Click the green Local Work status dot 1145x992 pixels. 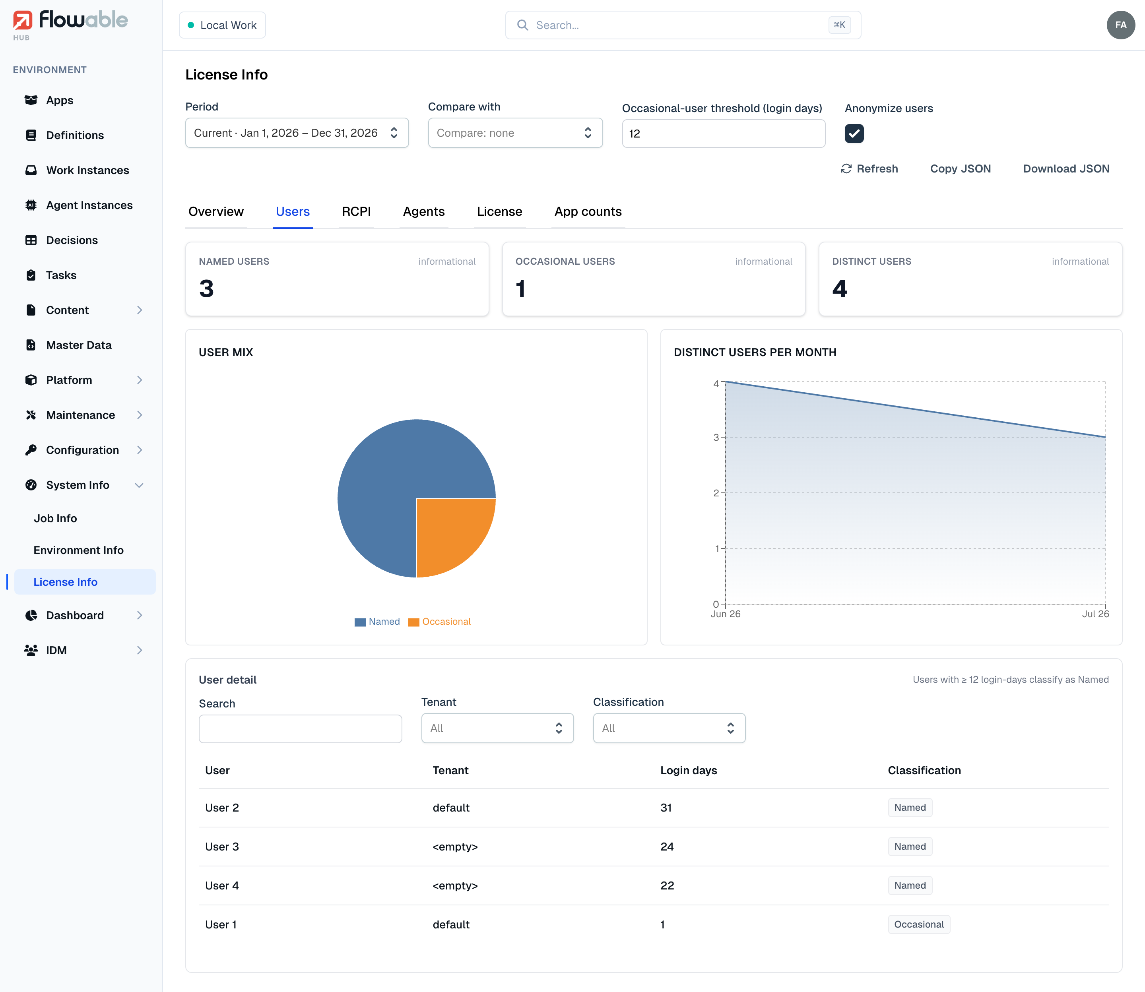pos(191,25)
